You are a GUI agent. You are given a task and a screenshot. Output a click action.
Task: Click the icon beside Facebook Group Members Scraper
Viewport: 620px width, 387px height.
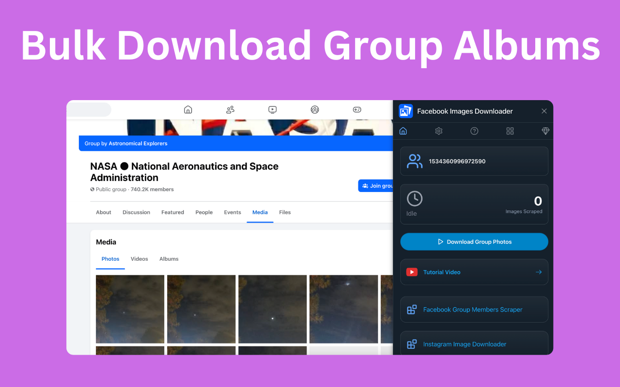(412, 310)
